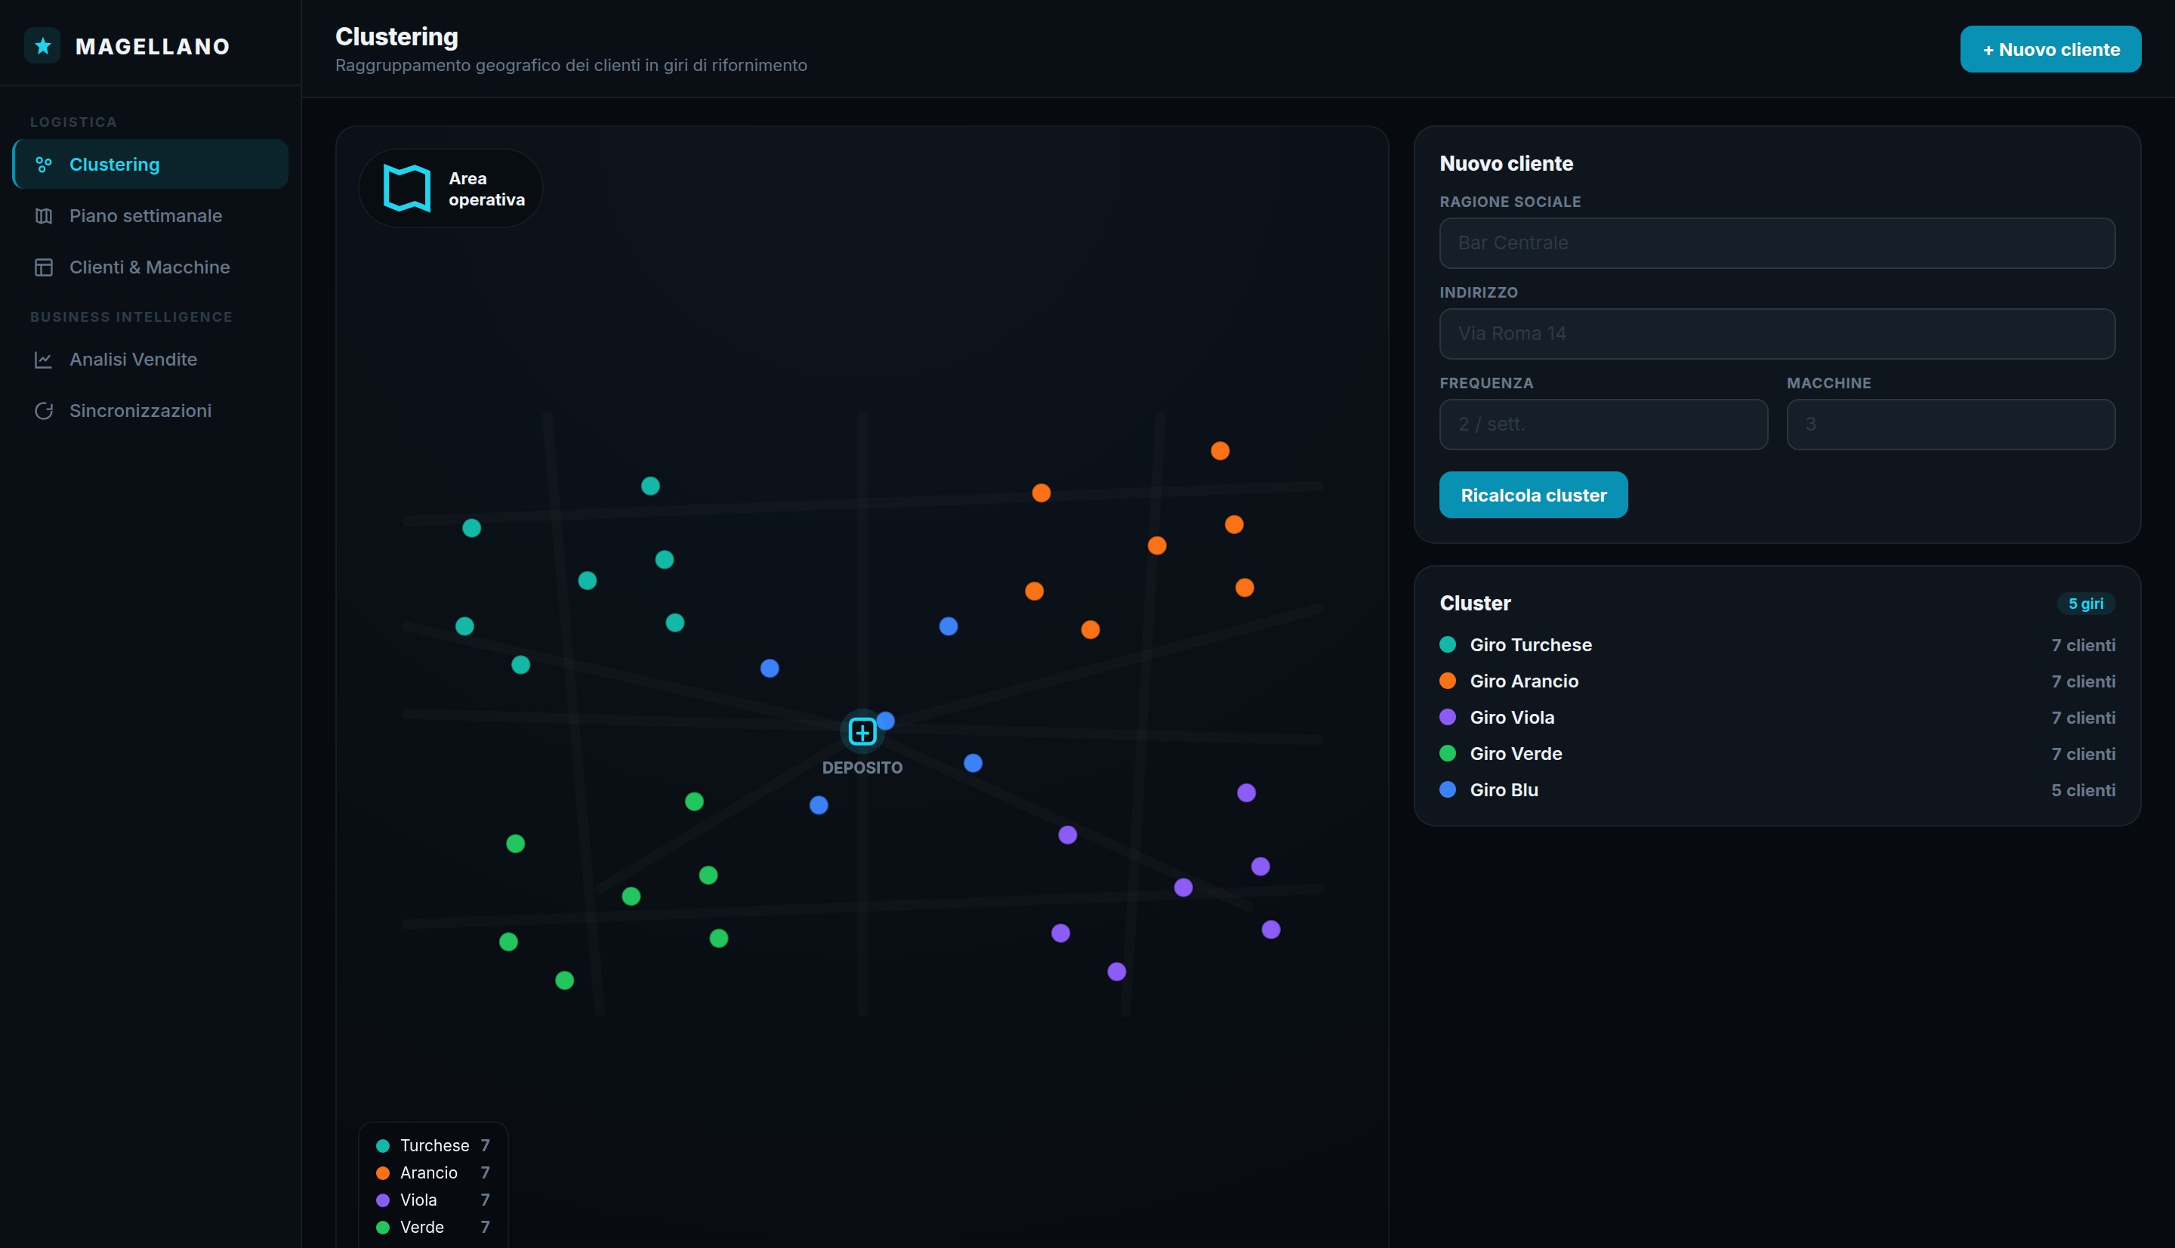Click the Giro Turchese color dot
Screen dimensions: 2175x1248
tap(1448, 644)
